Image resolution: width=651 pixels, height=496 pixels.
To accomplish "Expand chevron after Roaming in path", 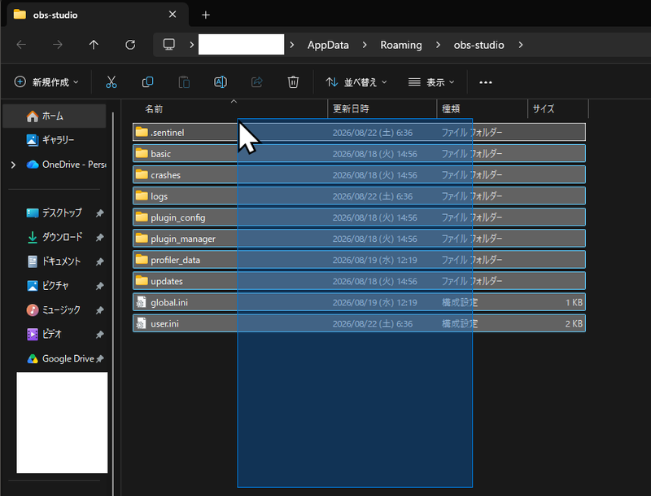I will click(438, 45).
